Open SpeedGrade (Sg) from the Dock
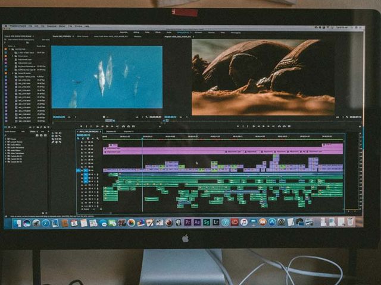This screenshot has height=285, width=381. point(207,223)
